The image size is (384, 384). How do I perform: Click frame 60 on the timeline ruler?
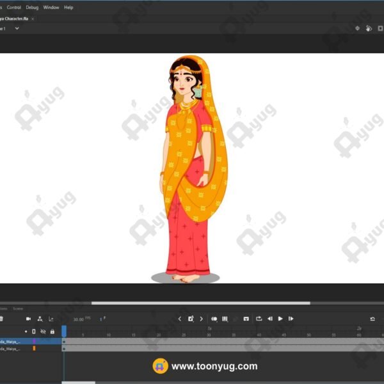[359, 335]
